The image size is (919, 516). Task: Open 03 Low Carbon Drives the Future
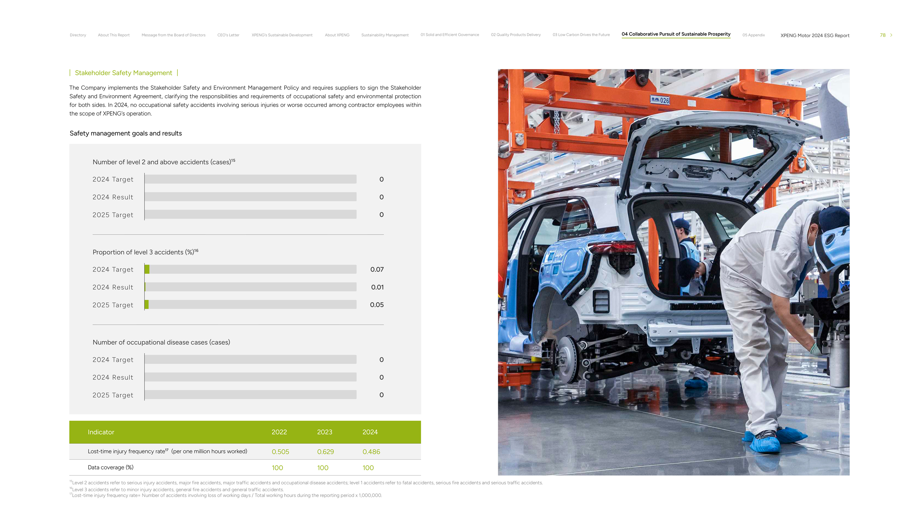(x=581, y=34)
